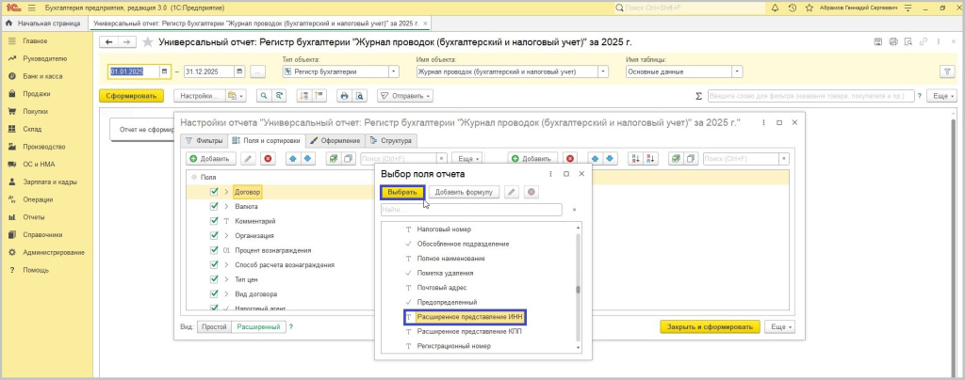Open calendar picker for start date 01.01.2025
The image size is (965, 380).
(165, 71)
